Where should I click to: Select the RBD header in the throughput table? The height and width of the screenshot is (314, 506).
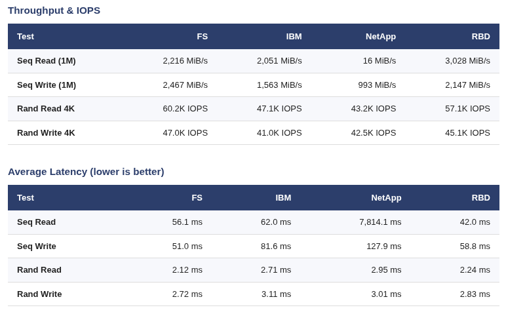(480, 37)
